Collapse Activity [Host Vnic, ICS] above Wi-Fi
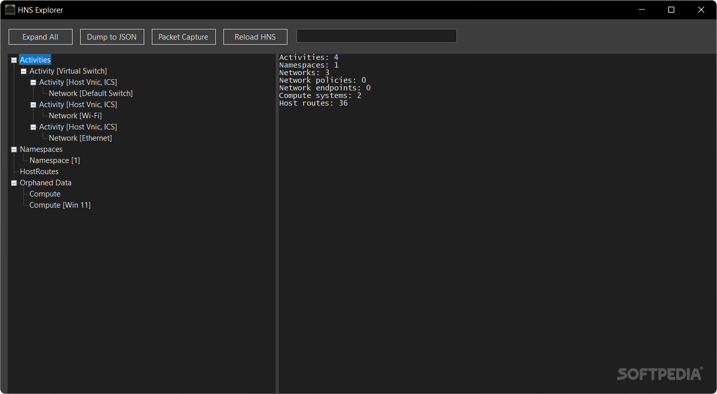Viewport: 717px width, 394px height. coord(33,105)
